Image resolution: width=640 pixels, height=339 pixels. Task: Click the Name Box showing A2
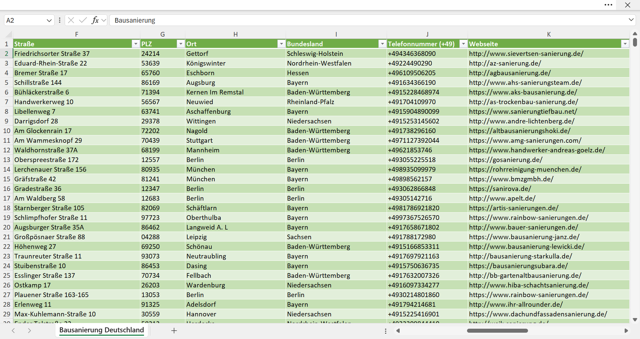[25, 20]
